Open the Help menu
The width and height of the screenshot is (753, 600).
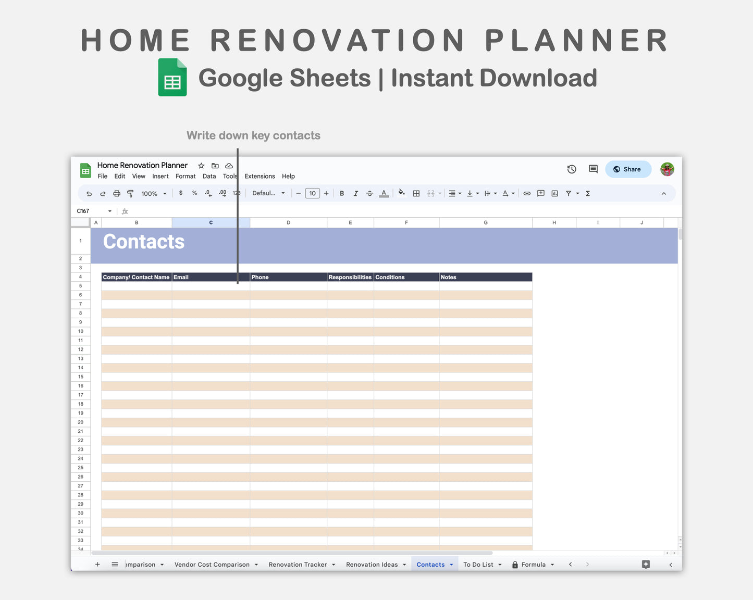[x=288, y=177]
